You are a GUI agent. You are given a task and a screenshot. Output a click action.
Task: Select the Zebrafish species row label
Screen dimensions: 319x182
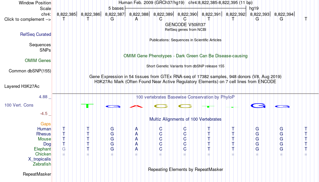coord(42,164)
